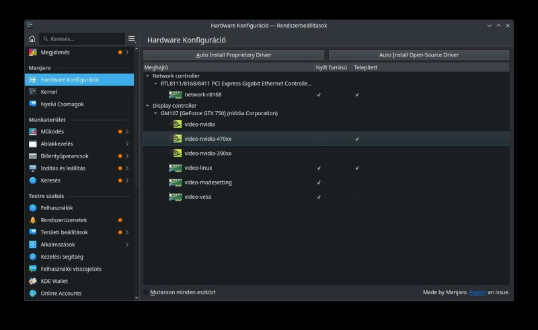The width and height of the screenshot is (538, 330).
Task: Toggle the Mutasson minden eszközt checkbox
Action: (146, 292)
